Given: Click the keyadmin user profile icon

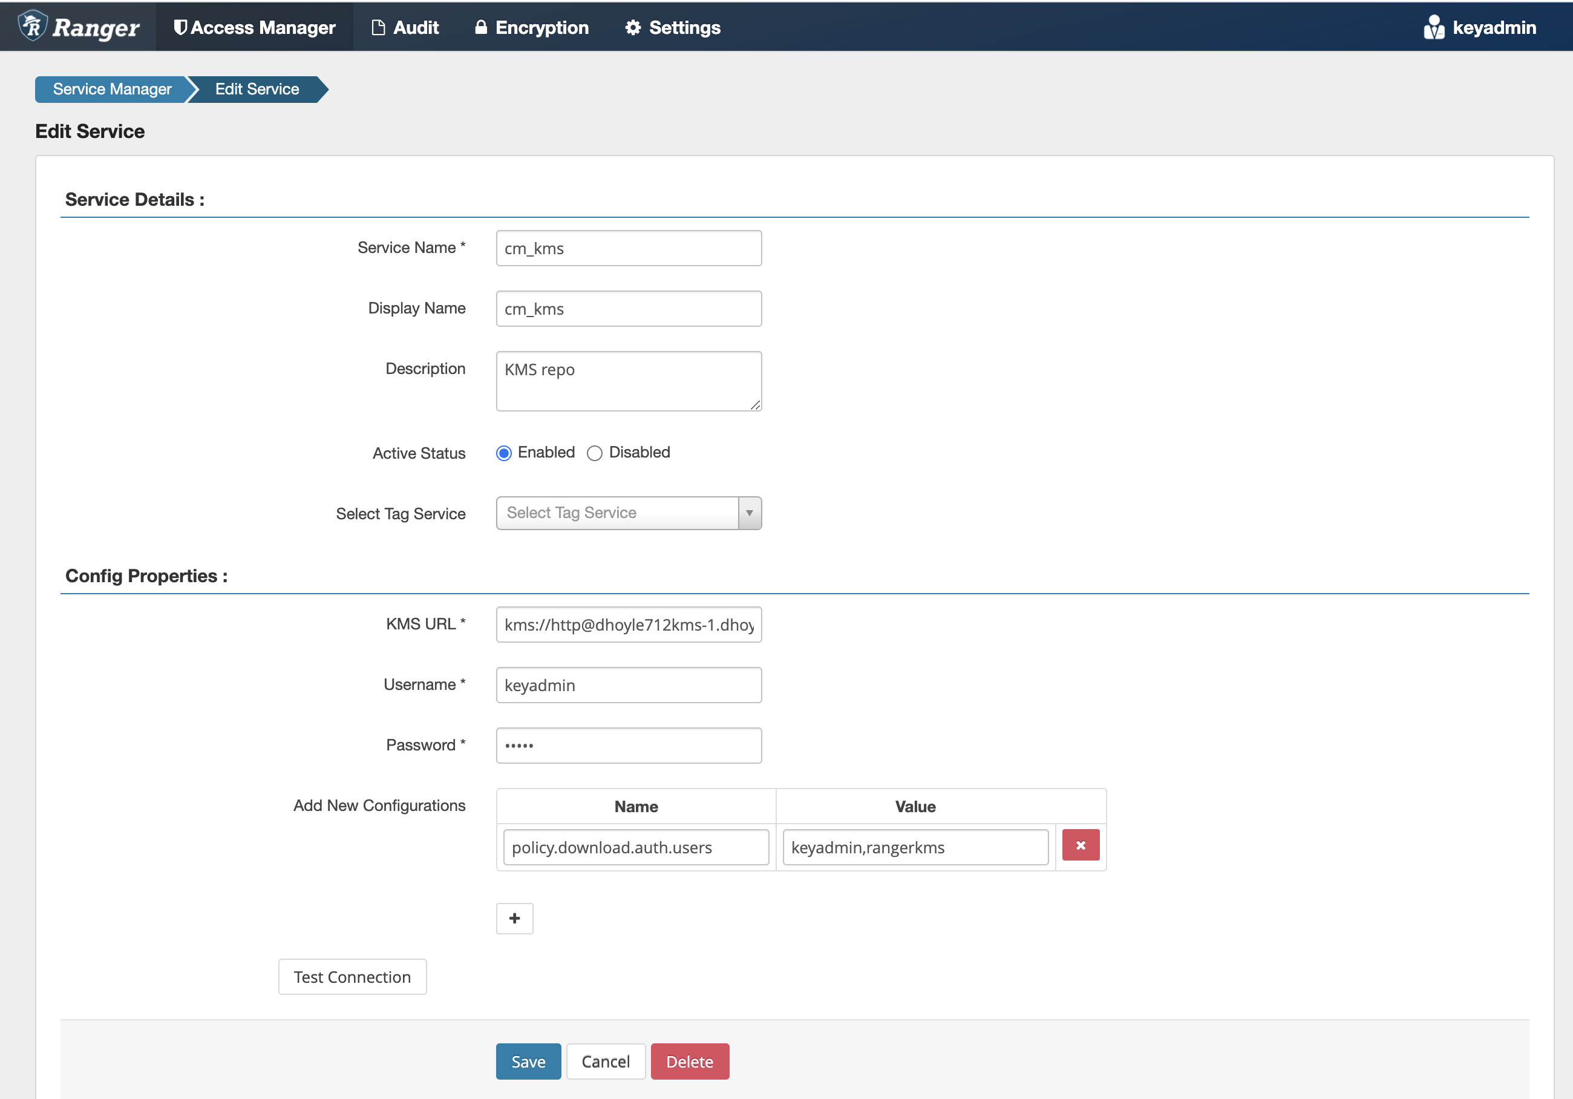Looking at the screenshot, I should tap(1433, 27).
